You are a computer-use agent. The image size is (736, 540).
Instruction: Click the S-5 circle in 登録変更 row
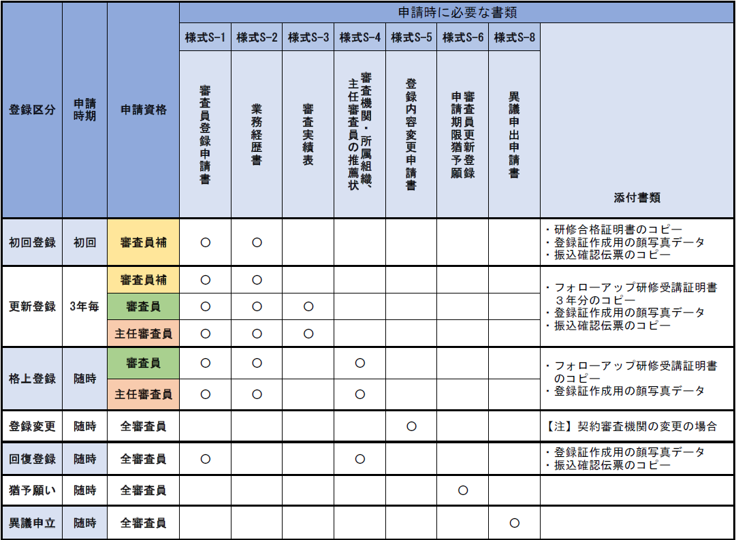point(411,426)
